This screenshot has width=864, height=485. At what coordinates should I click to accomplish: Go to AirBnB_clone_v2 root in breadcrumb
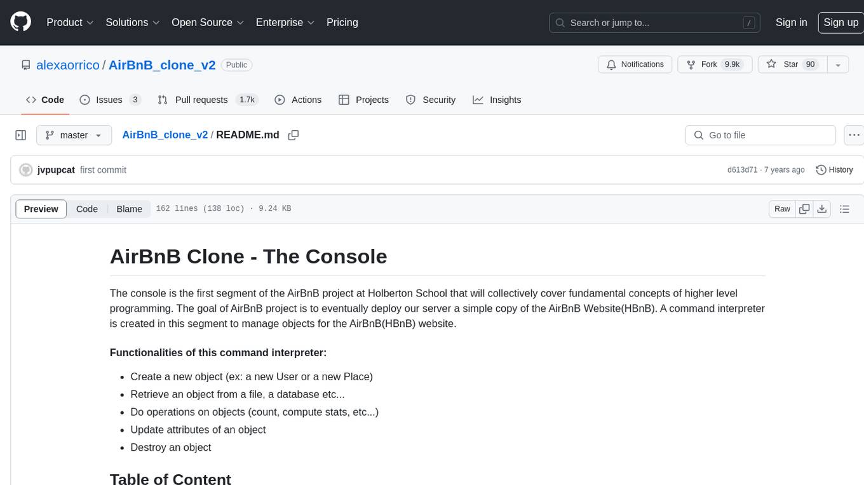165,135
